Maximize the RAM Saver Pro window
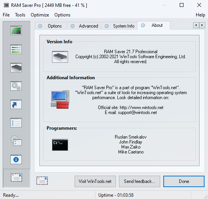 click(x=182, y=5)
